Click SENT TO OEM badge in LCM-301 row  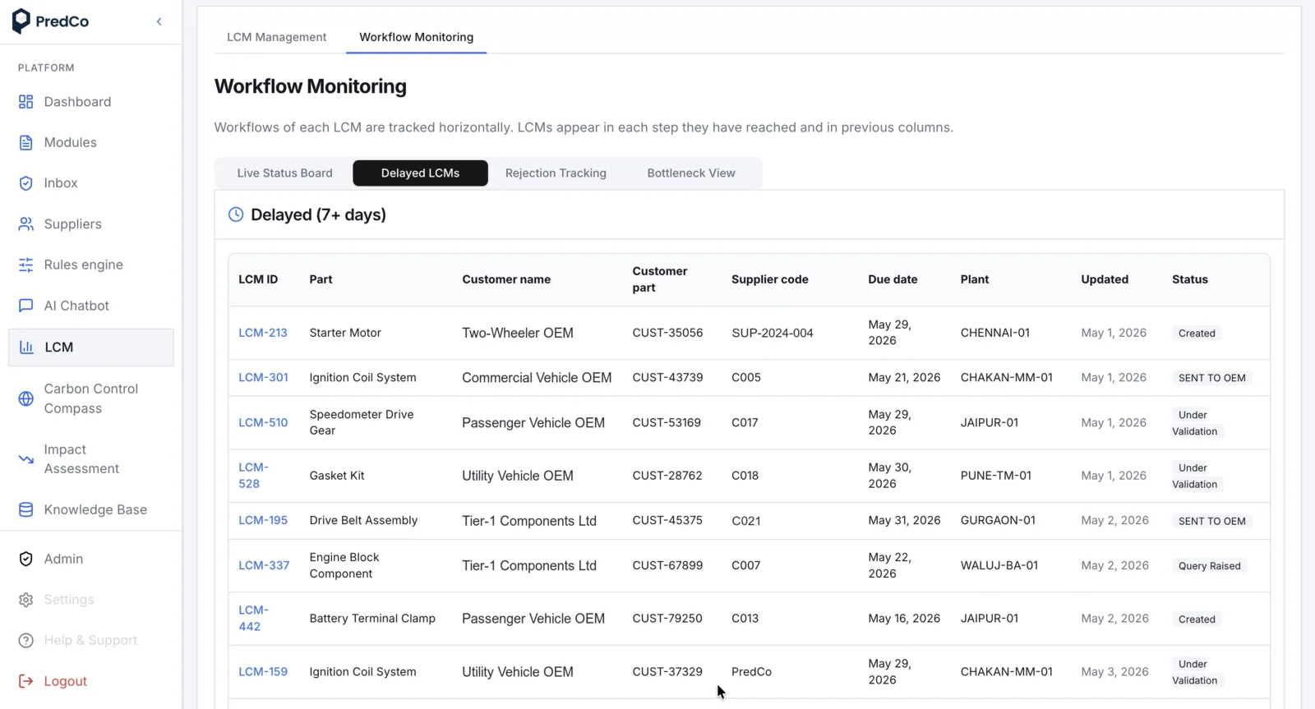click(1211, 378)
